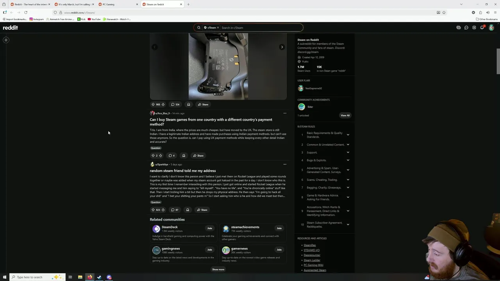This screenshot has height=281, width=500.
Task: Click the Create post plus icon
Action: (474, 28)
